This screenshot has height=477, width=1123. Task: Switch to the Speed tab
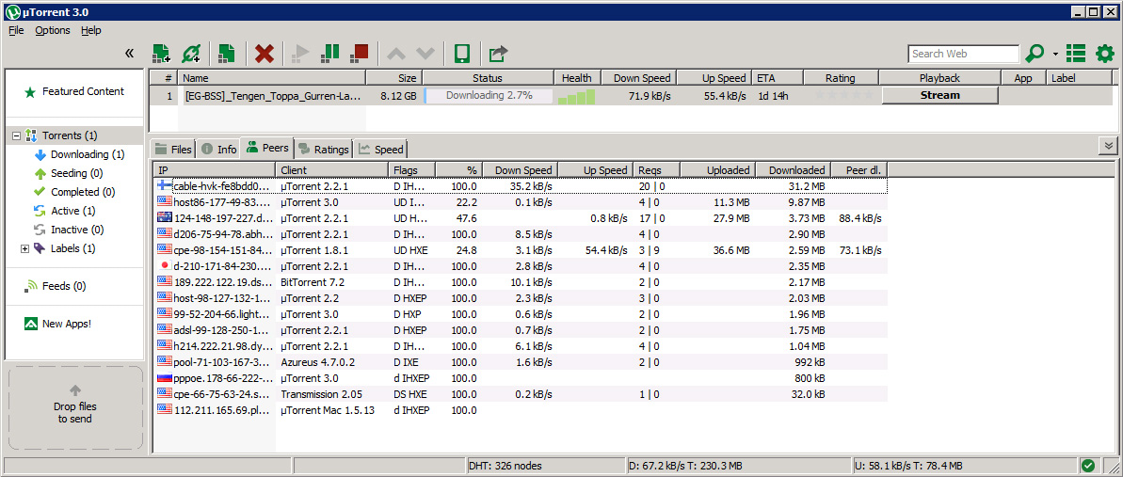(381, 149)
